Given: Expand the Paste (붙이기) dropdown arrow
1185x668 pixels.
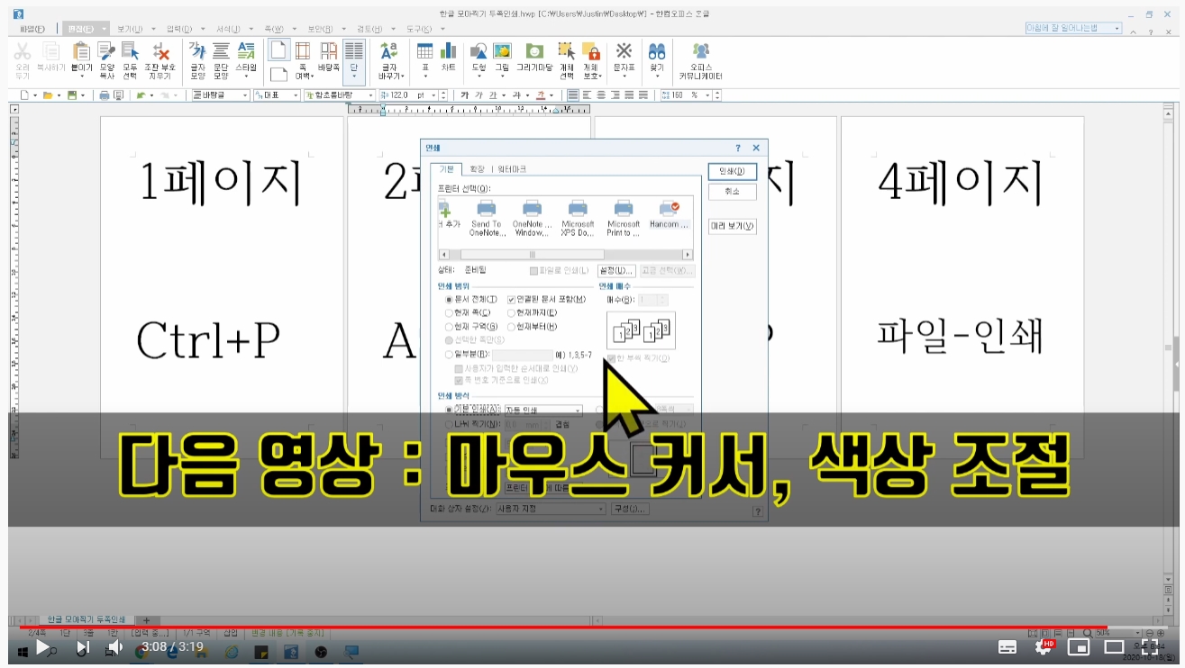Looking at the screenshot, I should click(x=82, y=77).
